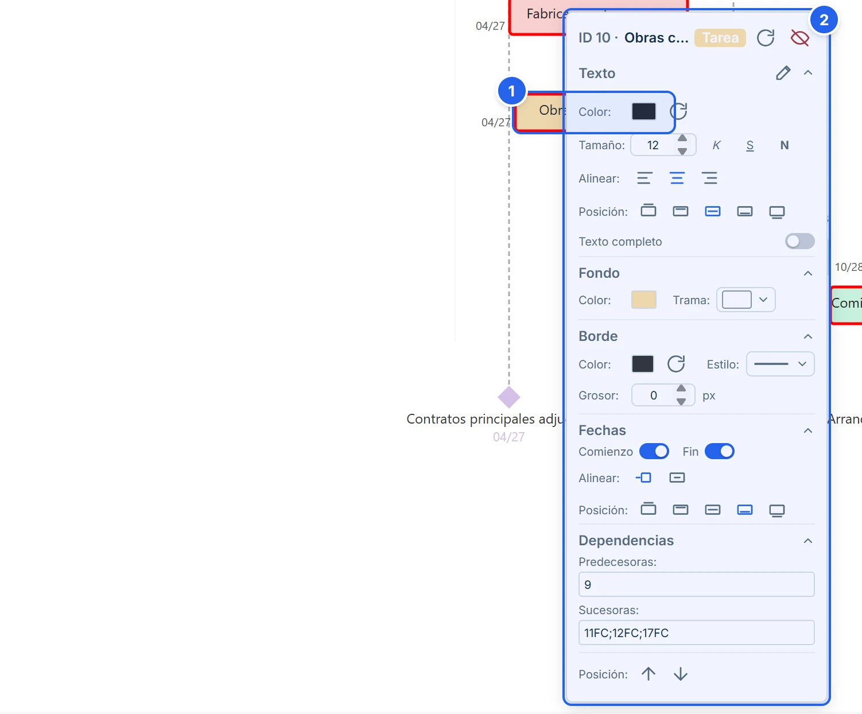
Task: Toggle the Comienzo date switch
Action: coord(654,451)
